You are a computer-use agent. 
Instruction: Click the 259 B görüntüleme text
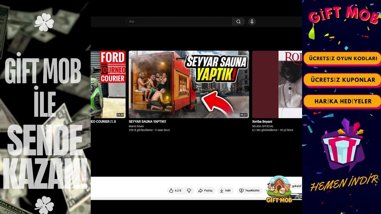pyautogui.click(x=141, y=130)
